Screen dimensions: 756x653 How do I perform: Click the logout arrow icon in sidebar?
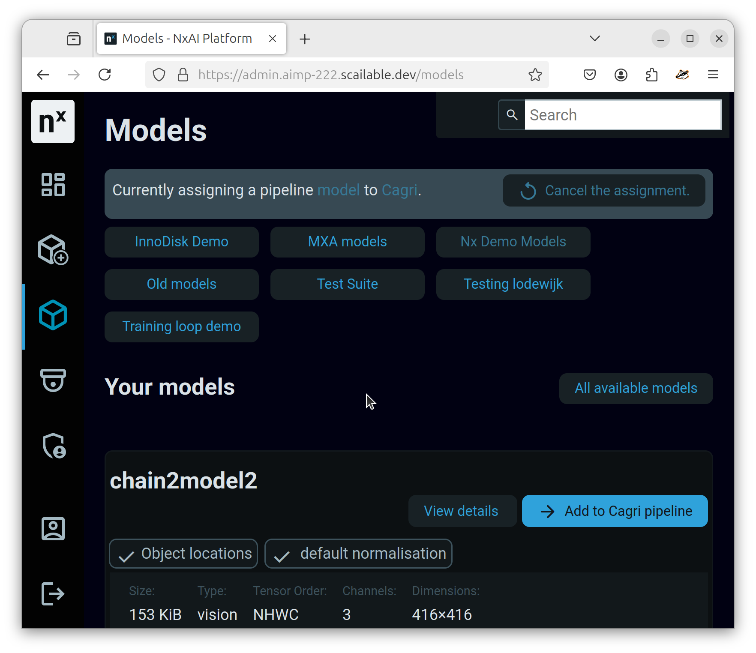(53, 594)
